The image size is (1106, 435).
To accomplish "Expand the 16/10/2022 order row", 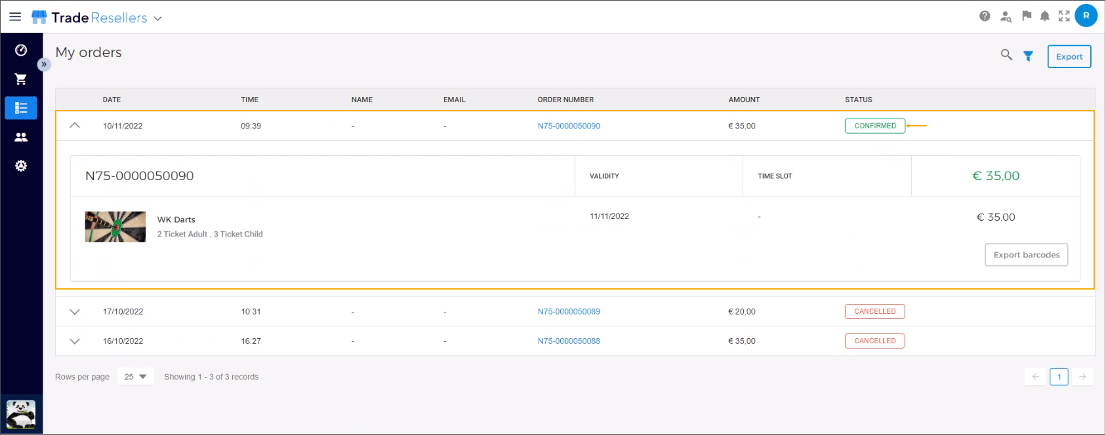I will 75,341.
